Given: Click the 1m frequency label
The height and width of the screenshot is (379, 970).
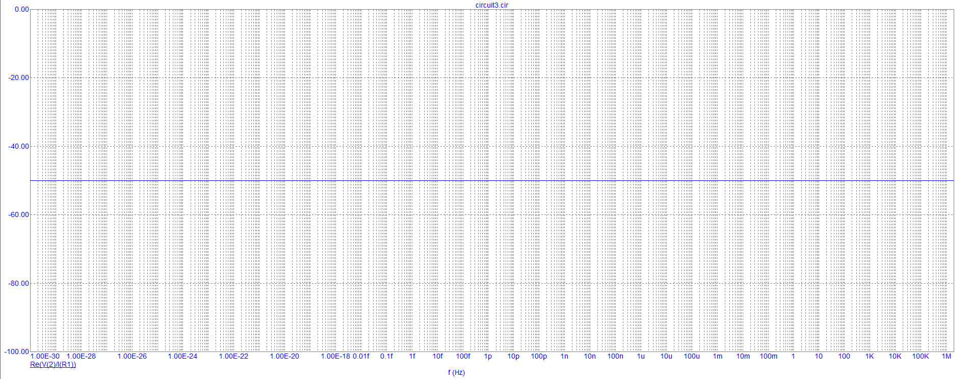Looking at the screenshot, I should [717, 356].
